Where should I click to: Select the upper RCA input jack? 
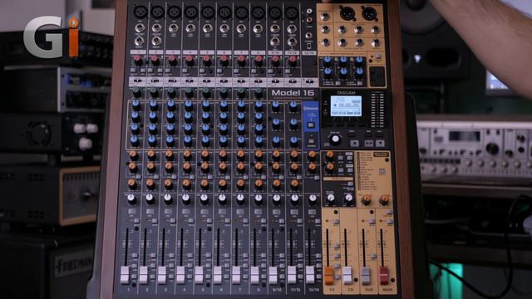309,11
